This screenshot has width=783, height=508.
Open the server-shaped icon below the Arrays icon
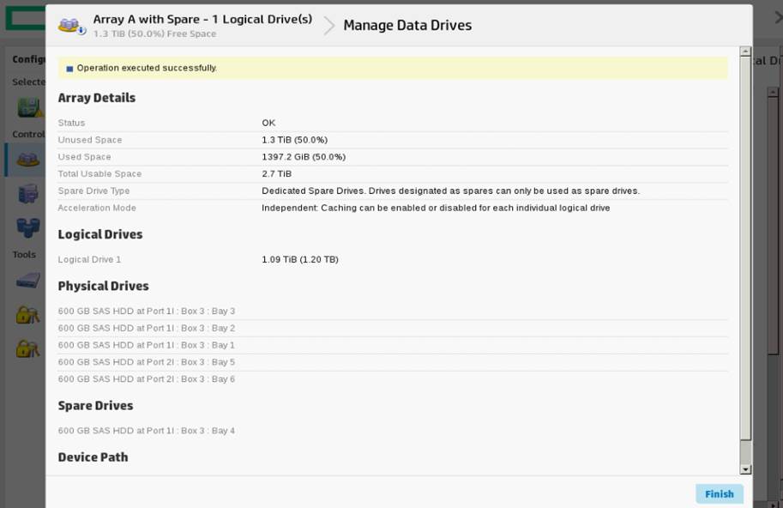pyautogui.click(x=28, y=194)
